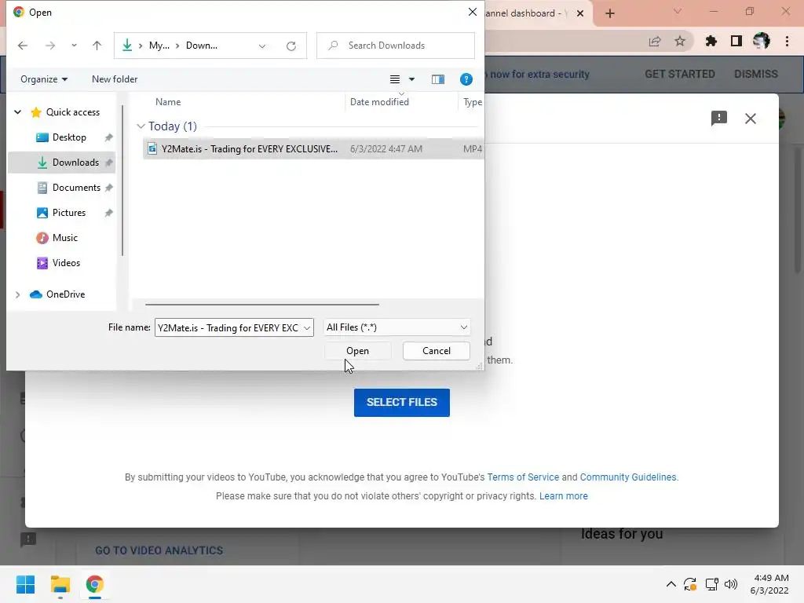The image size is (804, 603).
Task: Sort by Type column header
Action: point(472,101)
